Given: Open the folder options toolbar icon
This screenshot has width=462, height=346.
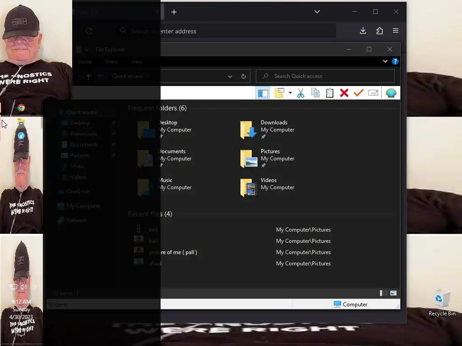Looking at the screenshot, I should [279, 93].
